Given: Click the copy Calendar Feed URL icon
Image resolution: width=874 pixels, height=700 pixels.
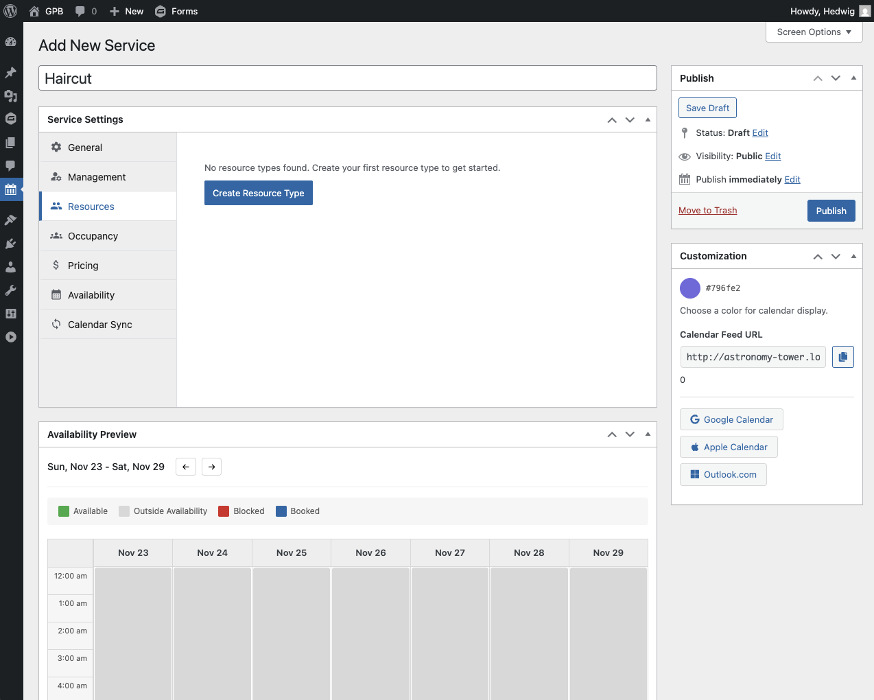Looking at the screenshot, I should [842, 357].
